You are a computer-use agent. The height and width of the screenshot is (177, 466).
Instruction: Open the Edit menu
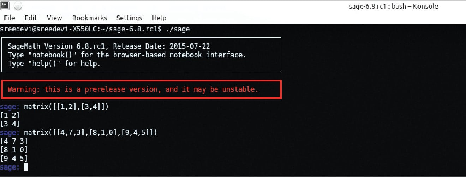tap(31, 18)
